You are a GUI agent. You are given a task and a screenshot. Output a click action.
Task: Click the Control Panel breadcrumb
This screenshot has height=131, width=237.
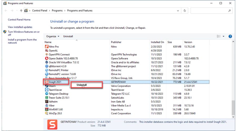pos(39,10)
